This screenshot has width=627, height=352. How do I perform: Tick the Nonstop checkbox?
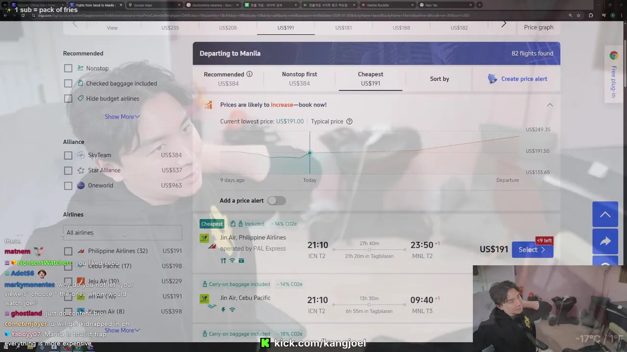pos(68,68)
